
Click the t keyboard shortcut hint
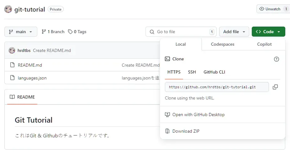pos(212,32)
